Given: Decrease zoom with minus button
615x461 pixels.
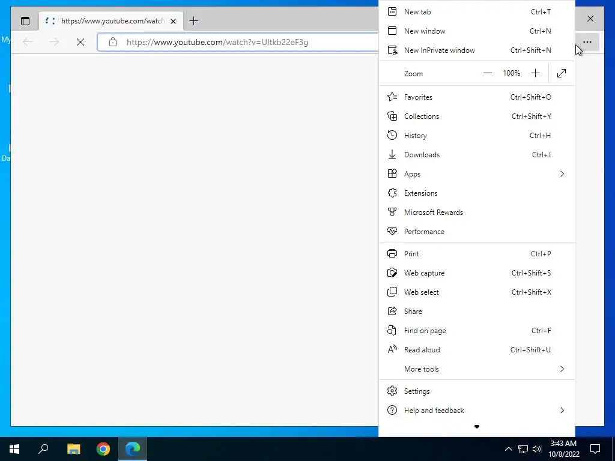Looking at the screenshot, I should [488, 73].
